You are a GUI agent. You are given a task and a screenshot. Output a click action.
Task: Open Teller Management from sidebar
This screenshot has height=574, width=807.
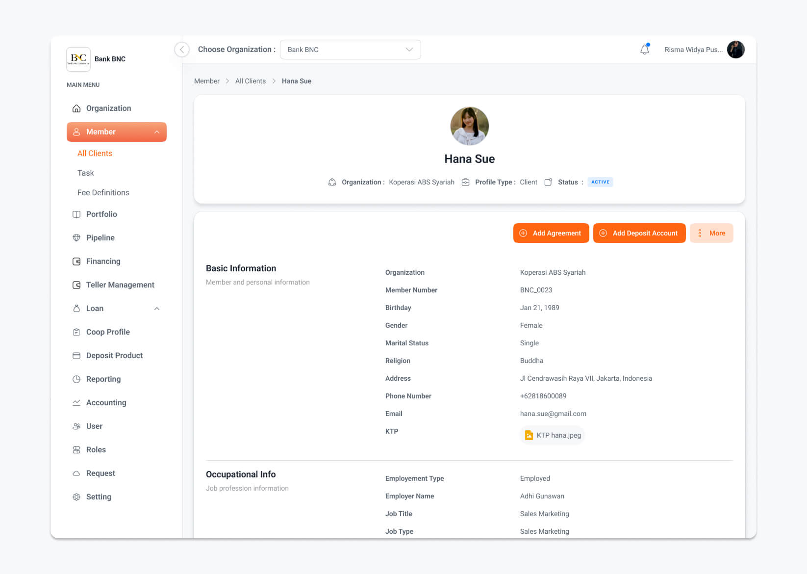coord(120,285)
